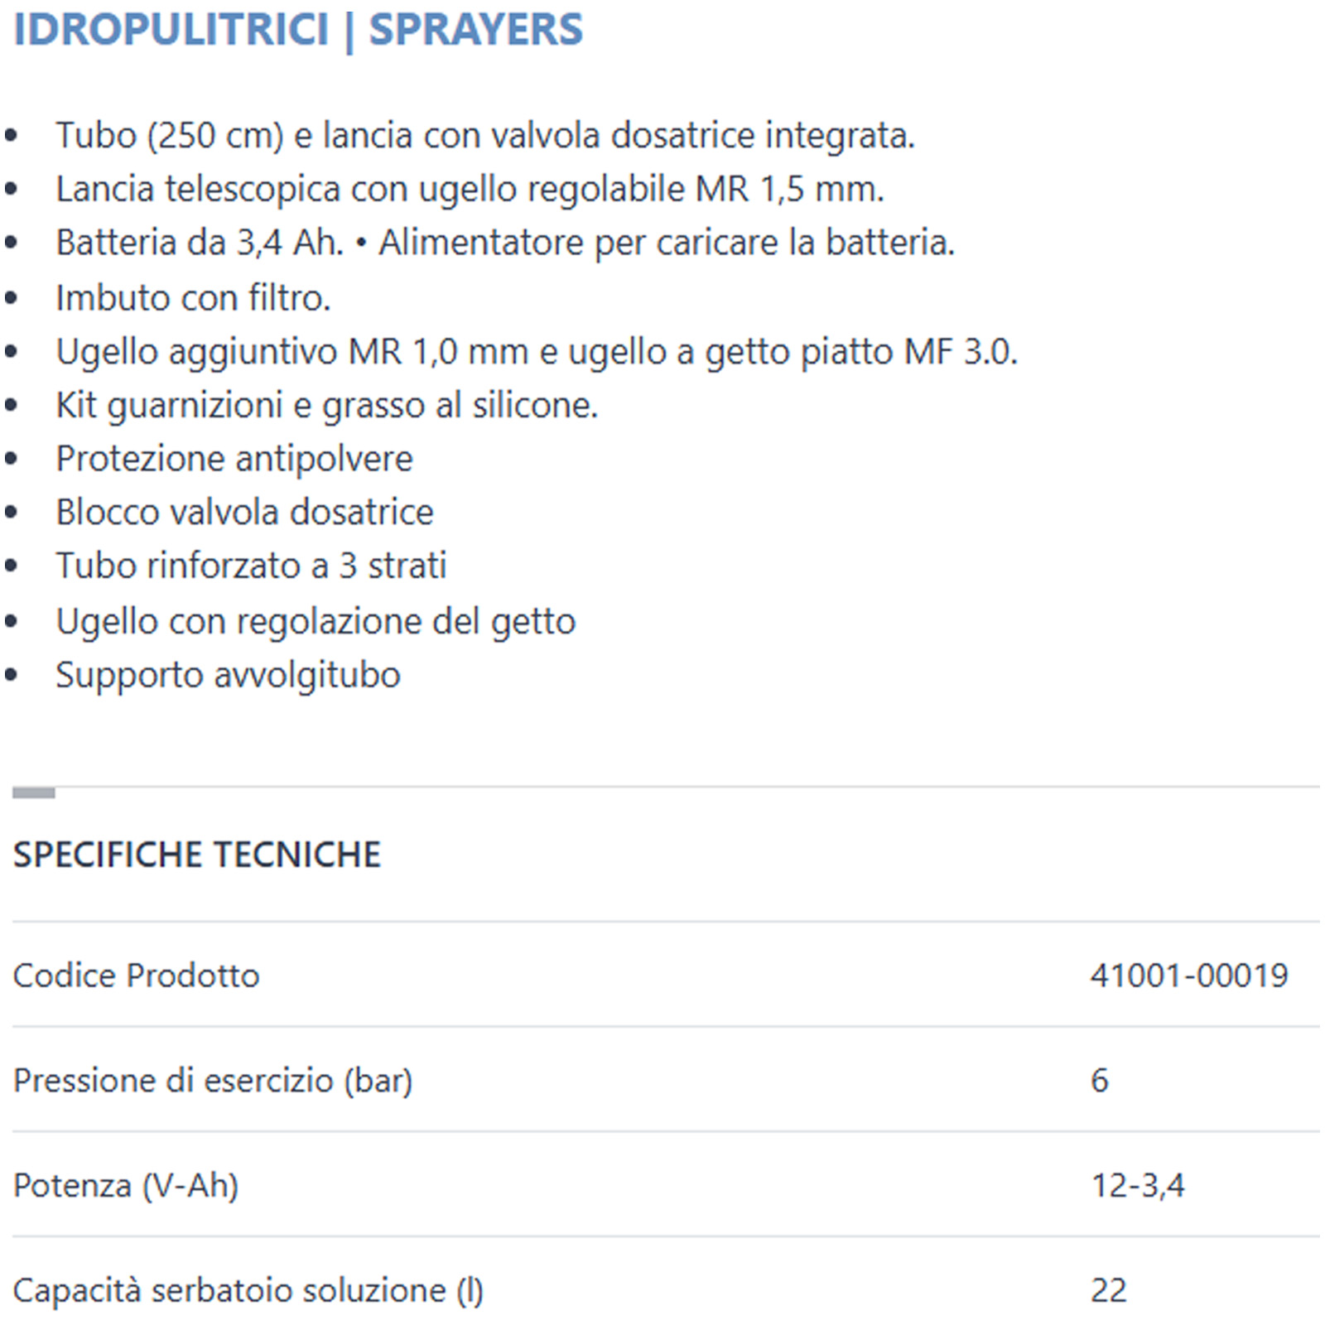Screen dimensions: 1325x1325
Task: Select the 'Ugello aggiuntivo MR 1,0 mm' line
Action: (x=536, y=351)
